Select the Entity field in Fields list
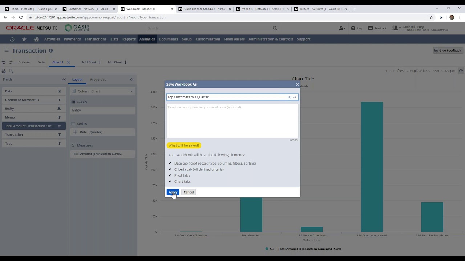This screenshot has height=261, width=465. coord(33,109)
